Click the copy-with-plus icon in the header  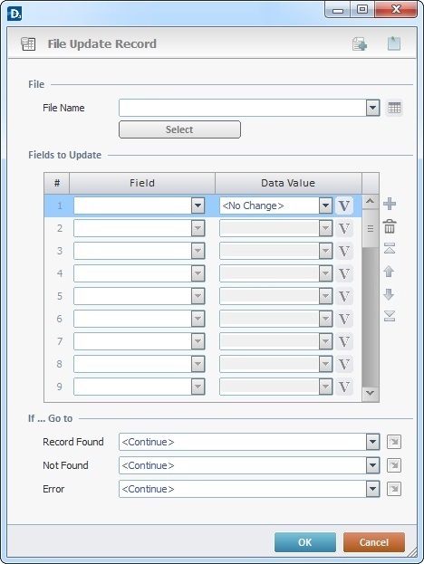pyautogui.click(x=360, y=43)
